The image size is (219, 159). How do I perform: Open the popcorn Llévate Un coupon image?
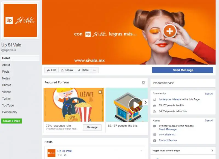pyautogui.click(x=74, y=105)
